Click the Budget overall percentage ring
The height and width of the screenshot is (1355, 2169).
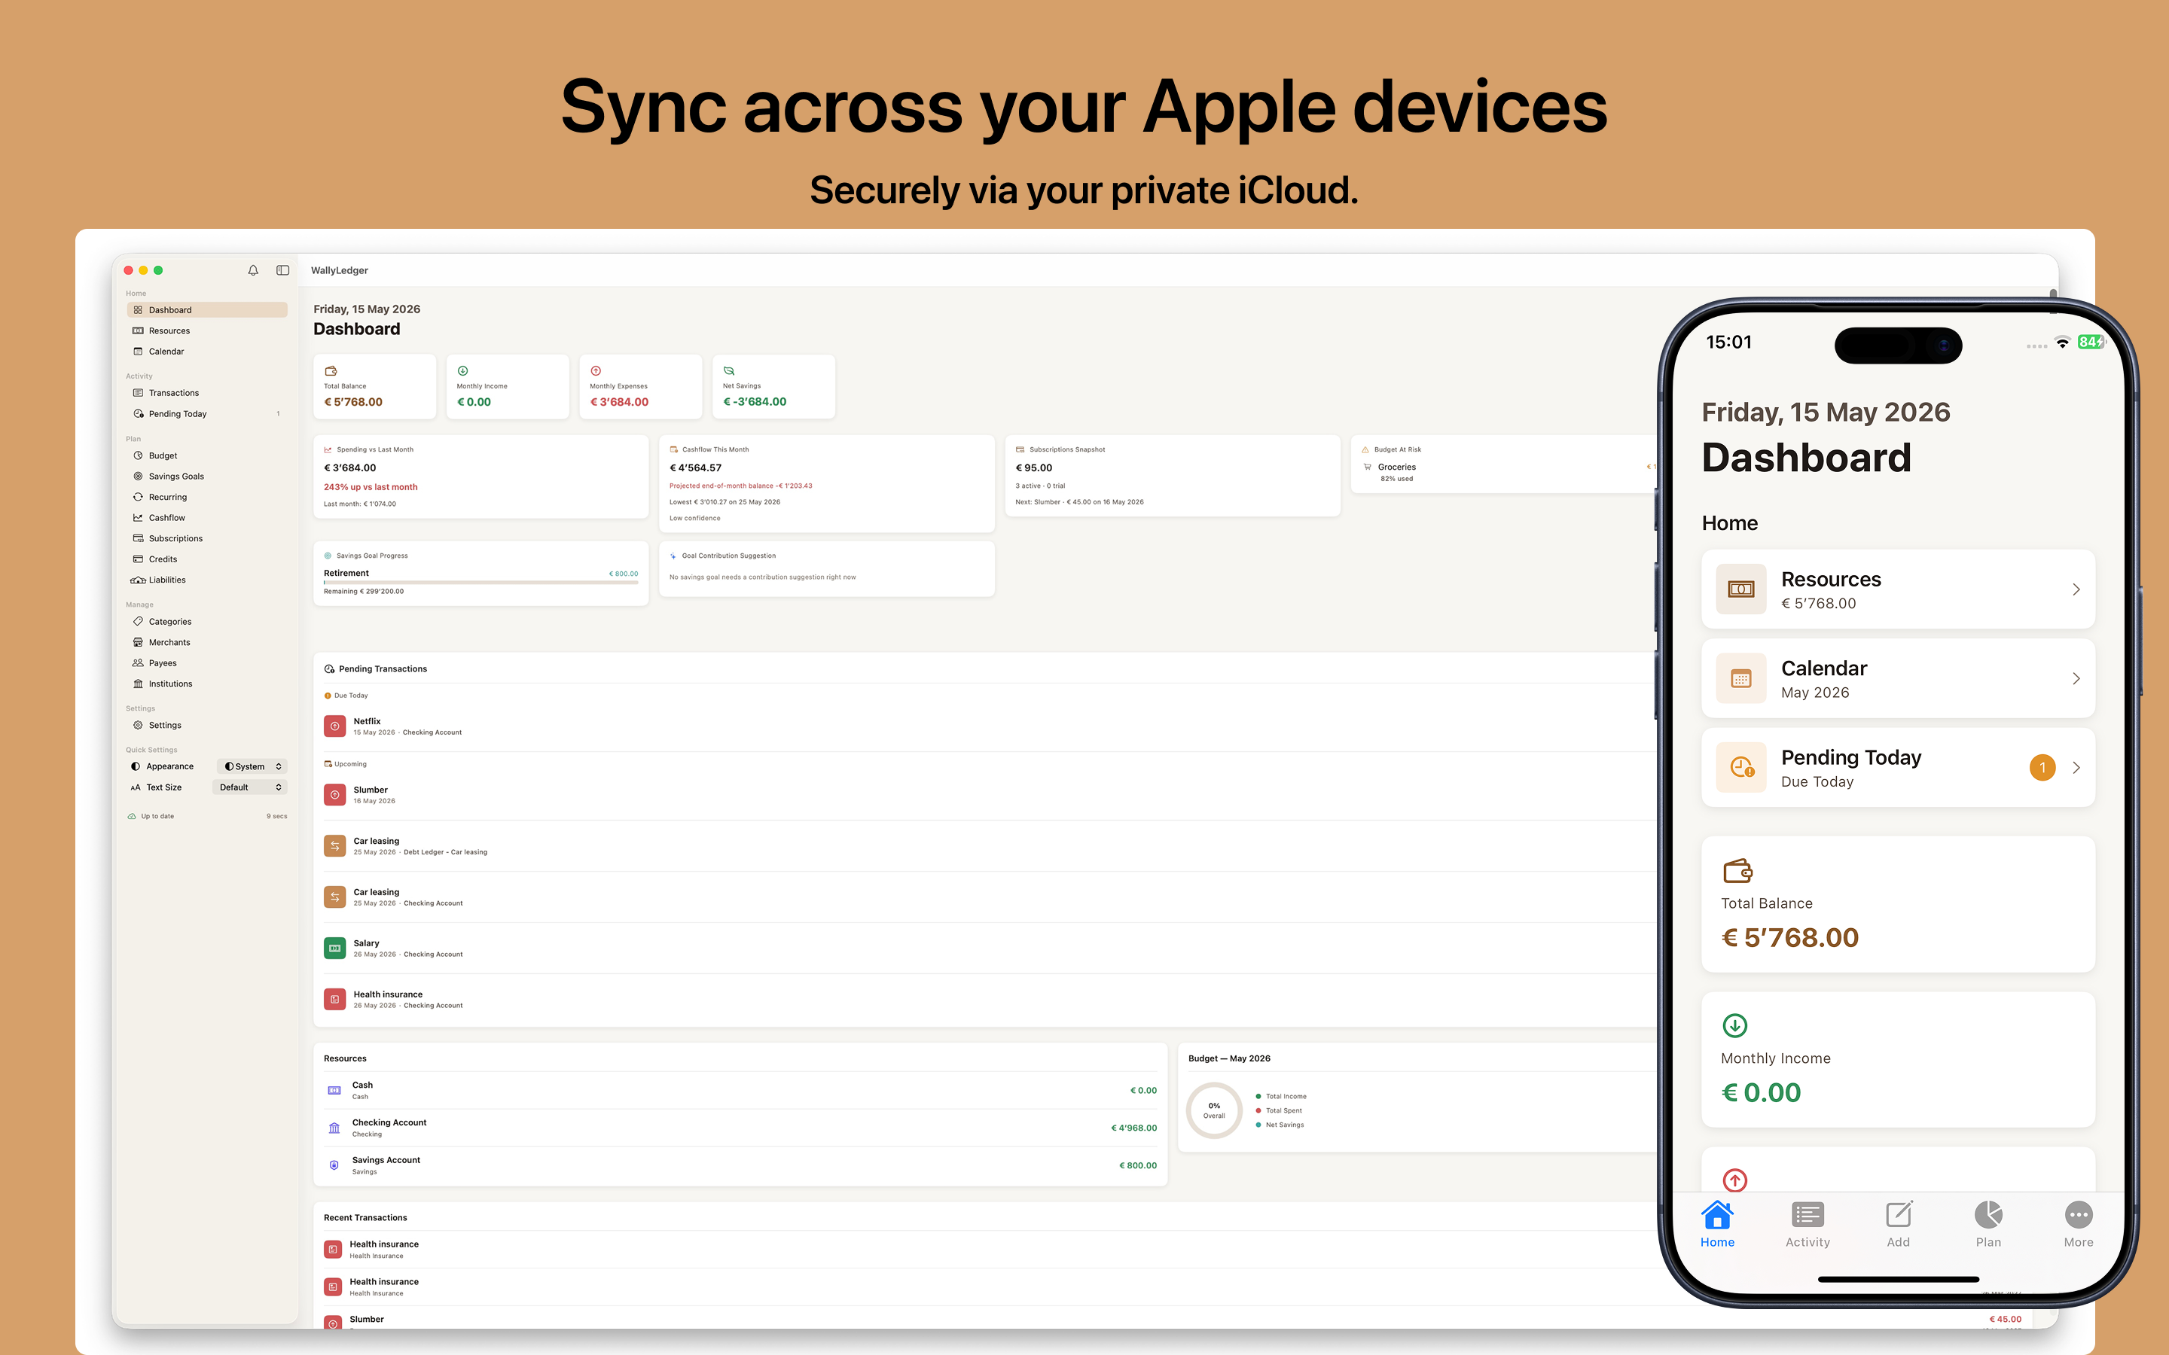click(x=1213, y=1110)
